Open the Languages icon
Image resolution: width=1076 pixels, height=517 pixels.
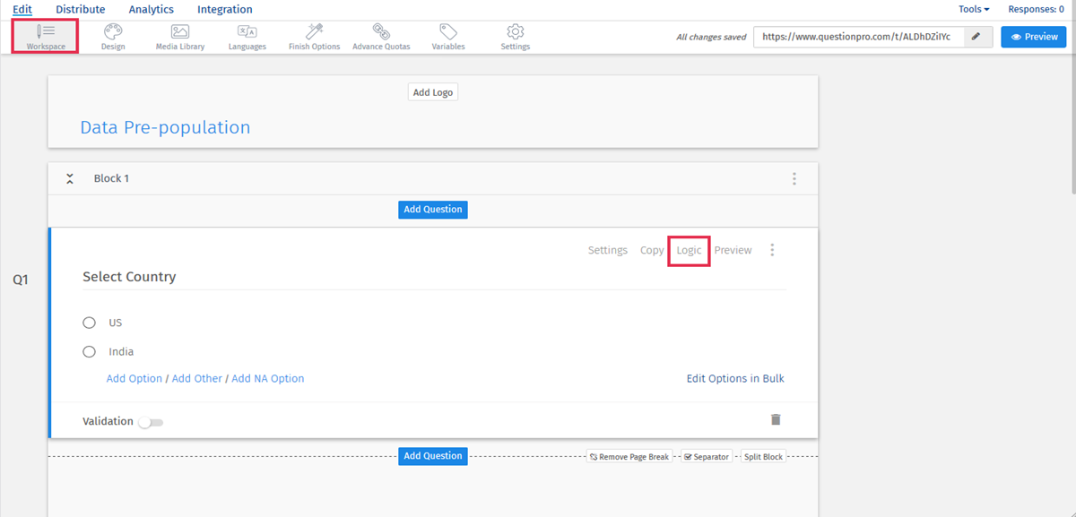[x=247, y=32]
